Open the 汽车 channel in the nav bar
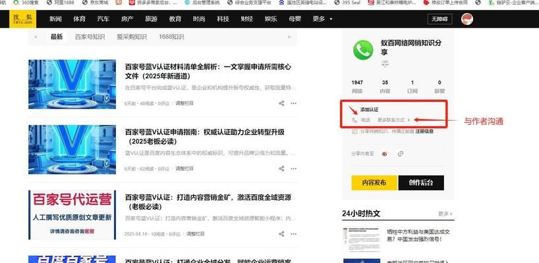The width and height of the screenshot is (539, 263). point(103,19)
